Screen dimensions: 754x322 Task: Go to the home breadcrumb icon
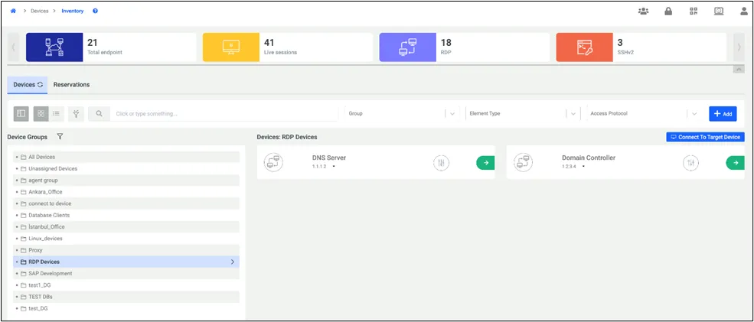coord(14,11)
